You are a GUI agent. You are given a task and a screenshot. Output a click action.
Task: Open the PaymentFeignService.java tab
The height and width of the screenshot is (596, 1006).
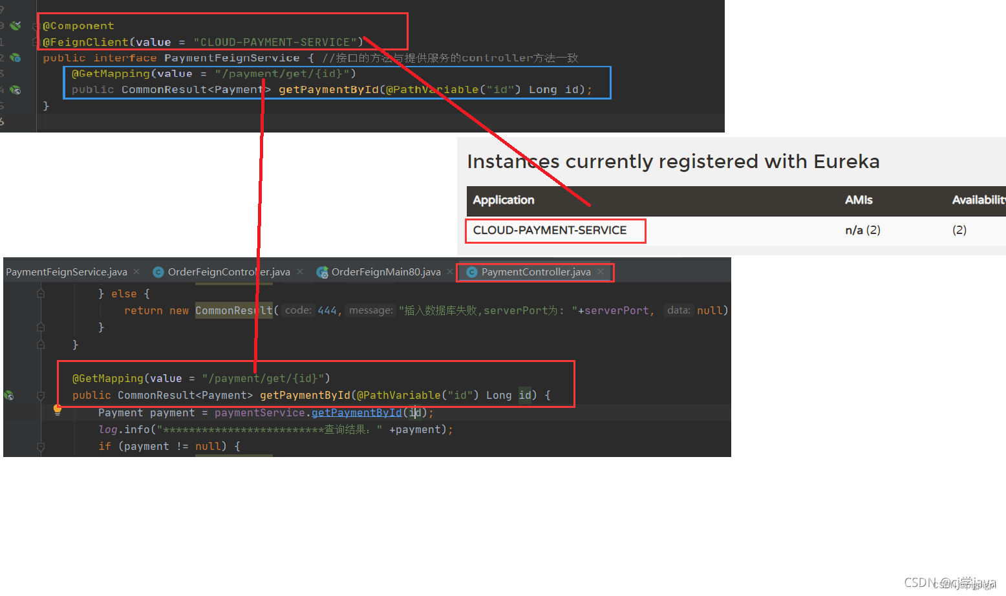[x=67, y=272]
